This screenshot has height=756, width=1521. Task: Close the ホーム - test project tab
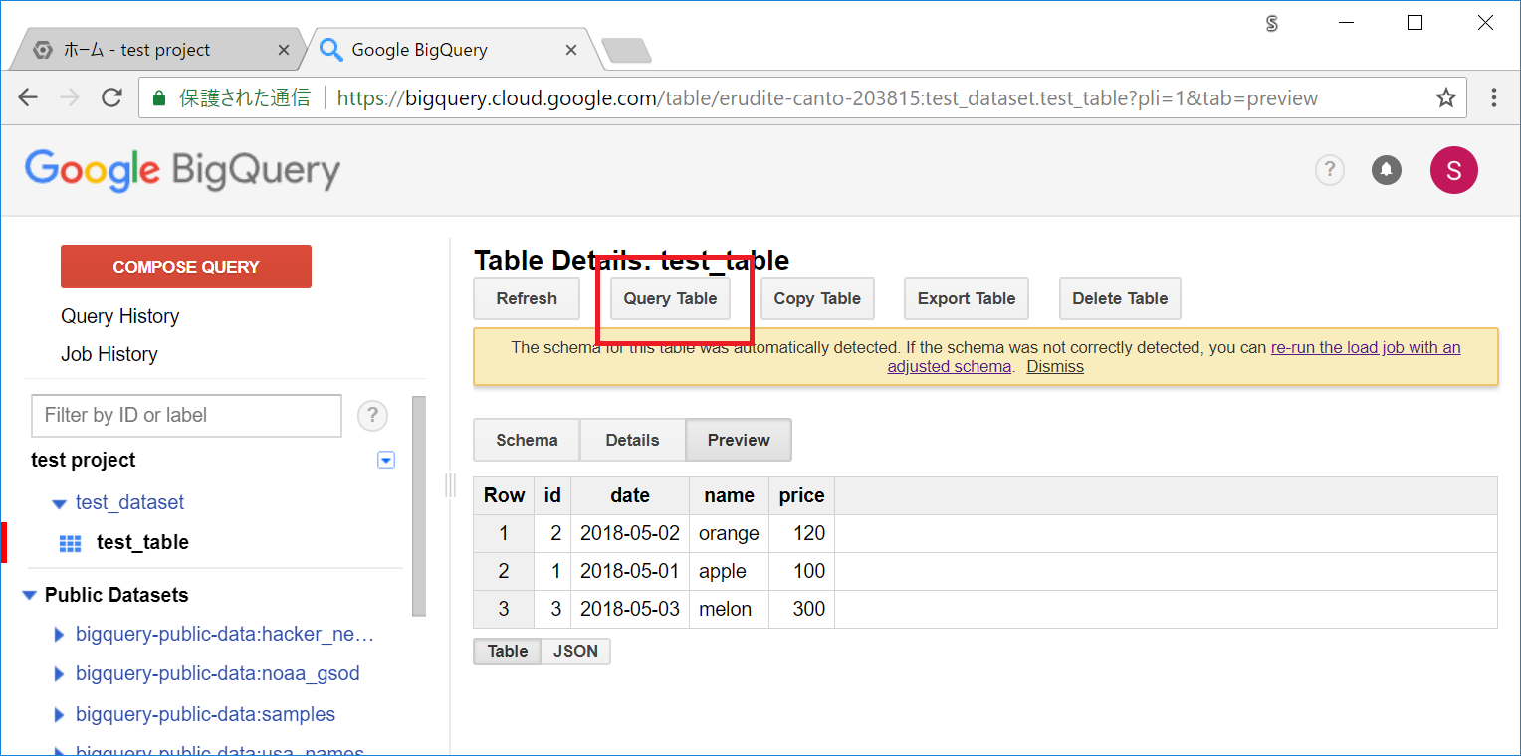284,50
